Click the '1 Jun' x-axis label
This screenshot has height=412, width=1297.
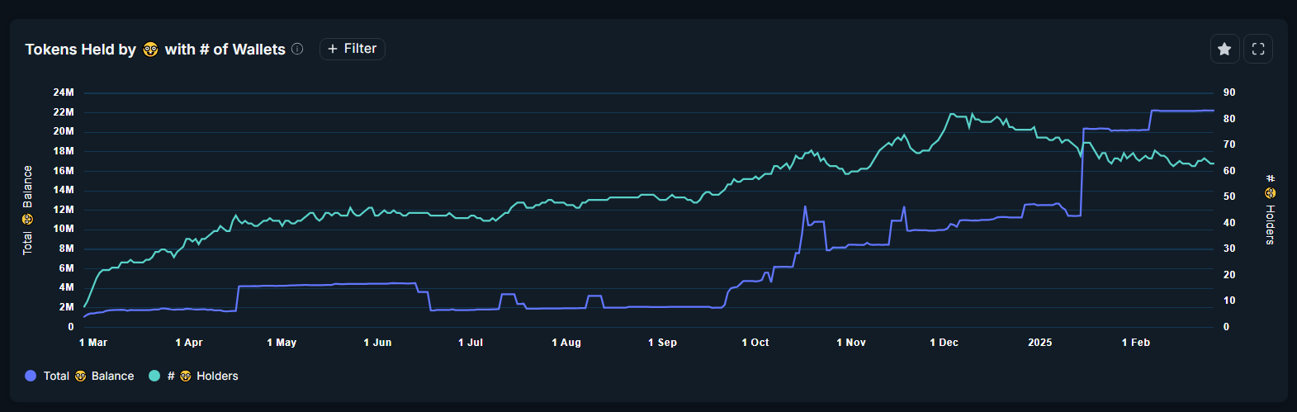[x=377, y=343]
